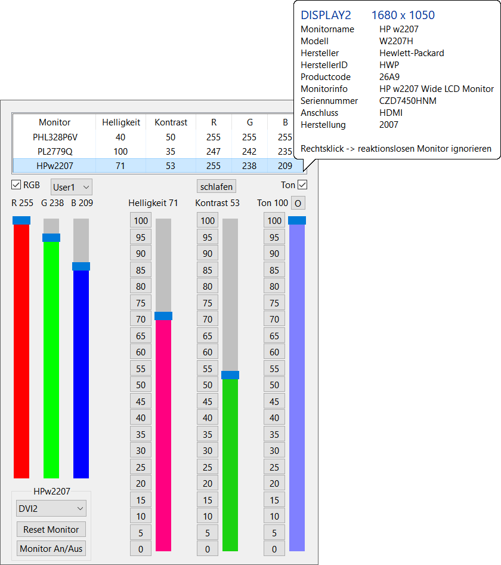Set Kontrast to 0 with preset button
The width and height of the screenshot is (501, 565).
tap(208, 549)
